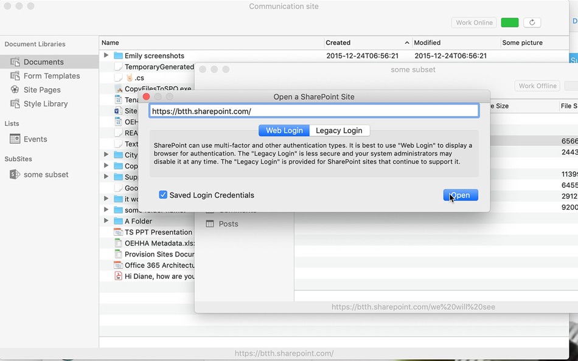Select the Web Login tab
The width and height of the screenshot is (578, 361).
pos(284,131)
